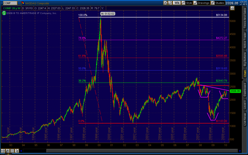Expand the bottom panel double-chevron

8,154
